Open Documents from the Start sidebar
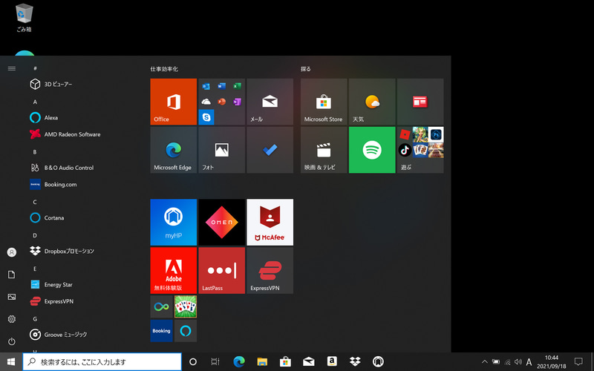The width and height of the screenshot is (594, 371). click(12, 275)
